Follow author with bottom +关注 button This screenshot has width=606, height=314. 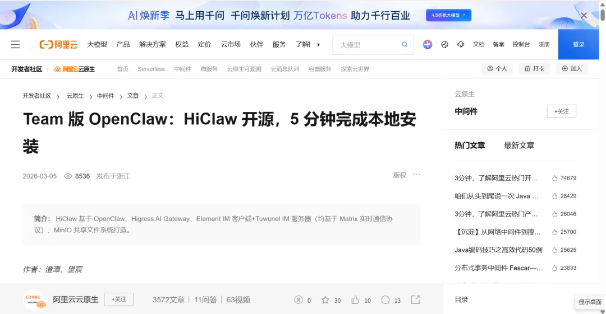(119, 299)
